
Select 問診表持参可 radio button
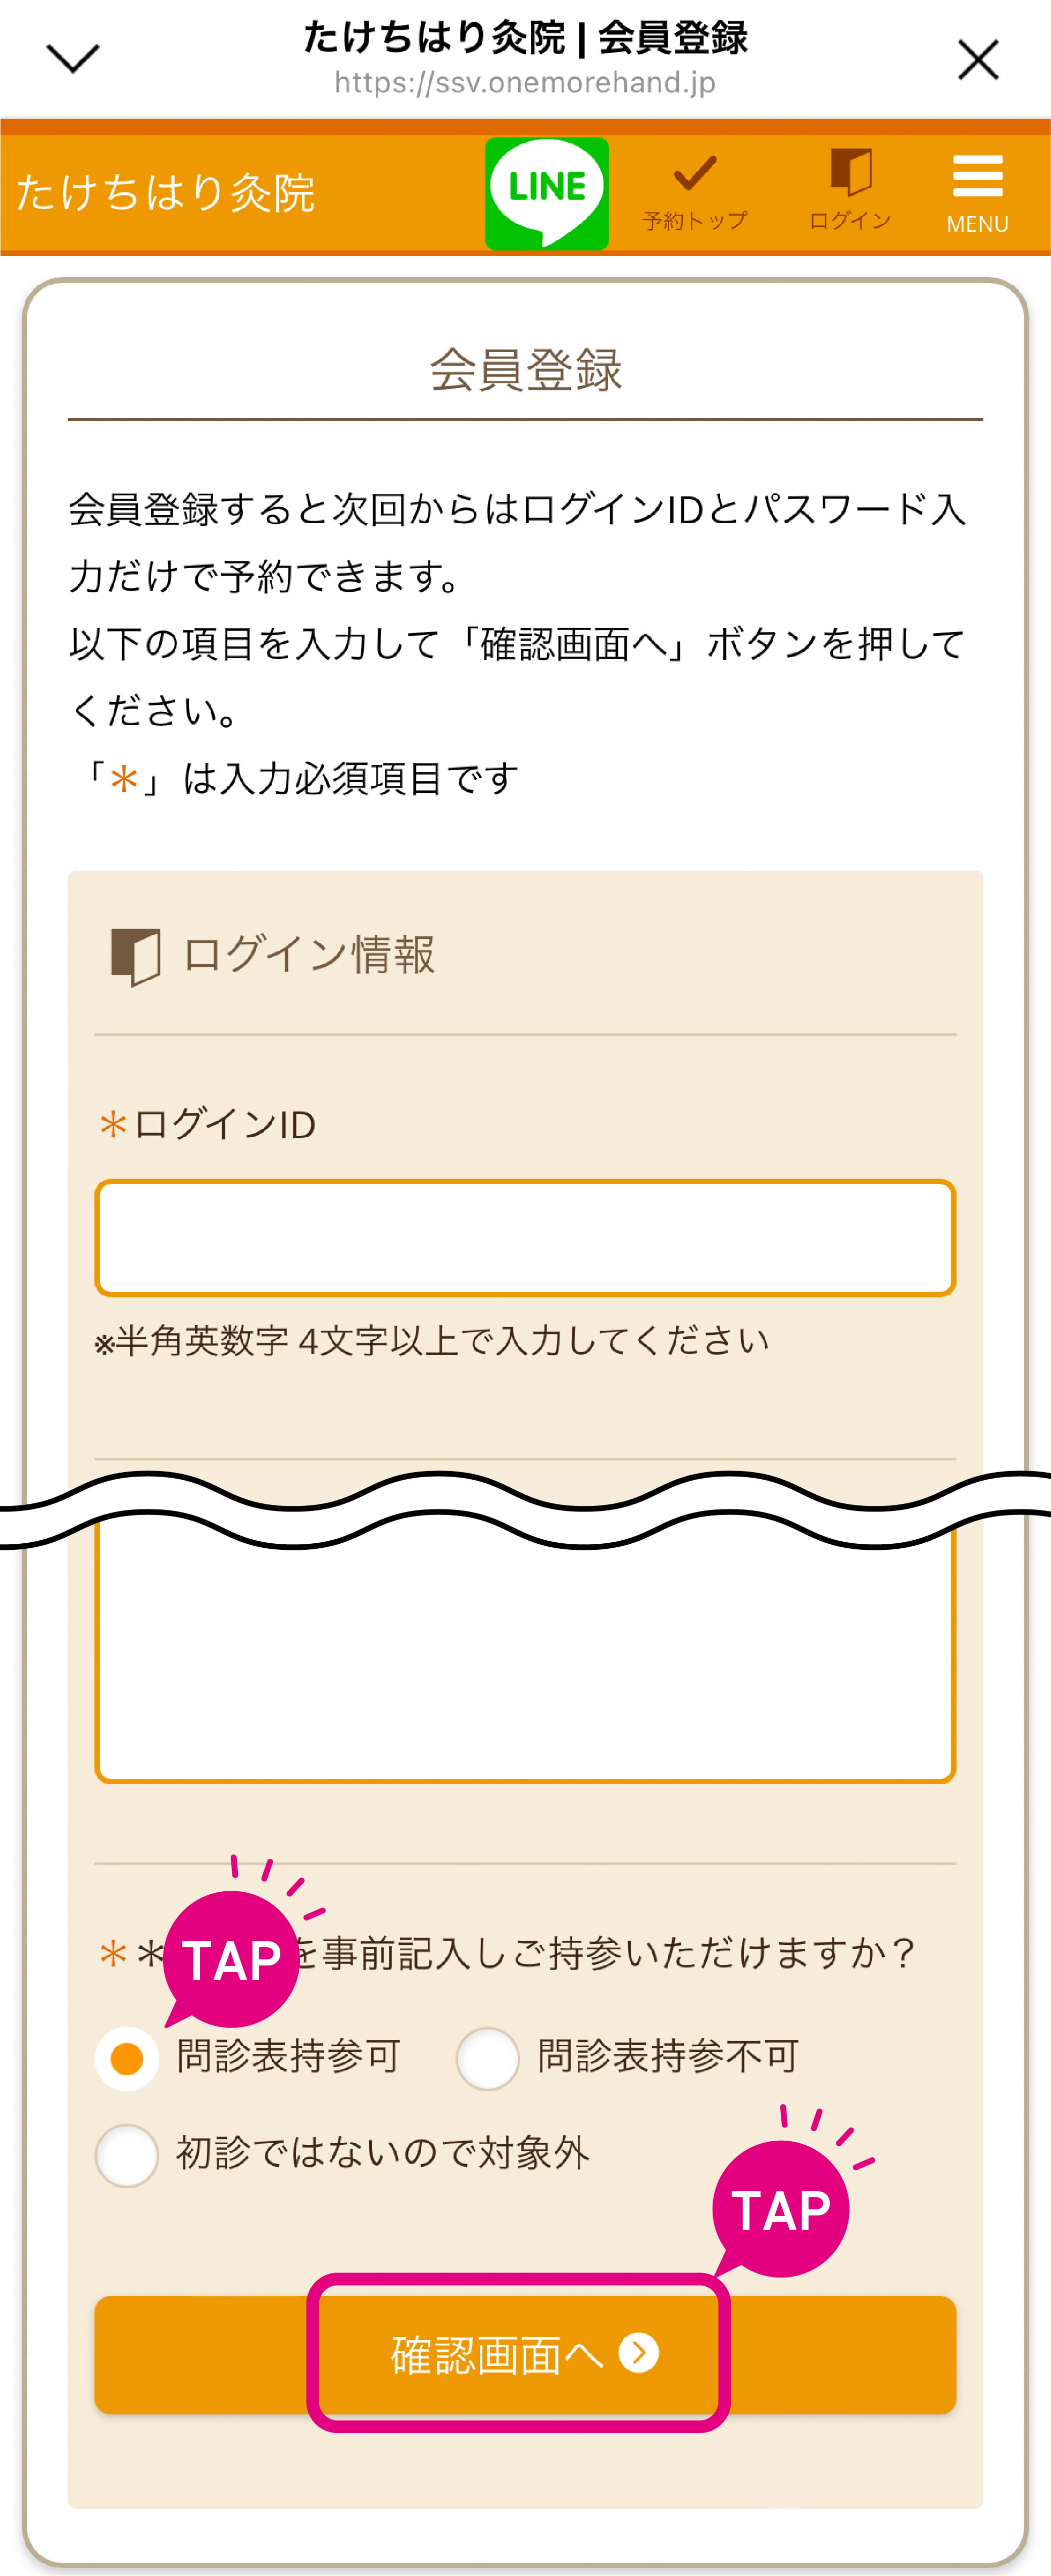click(127, 2058)
